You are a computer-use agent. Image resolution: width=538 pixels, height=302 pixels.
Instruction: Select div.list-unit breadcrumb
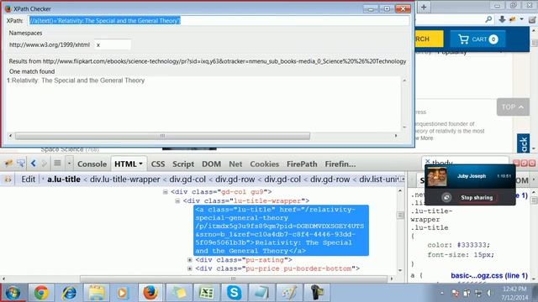pos(378,179)
